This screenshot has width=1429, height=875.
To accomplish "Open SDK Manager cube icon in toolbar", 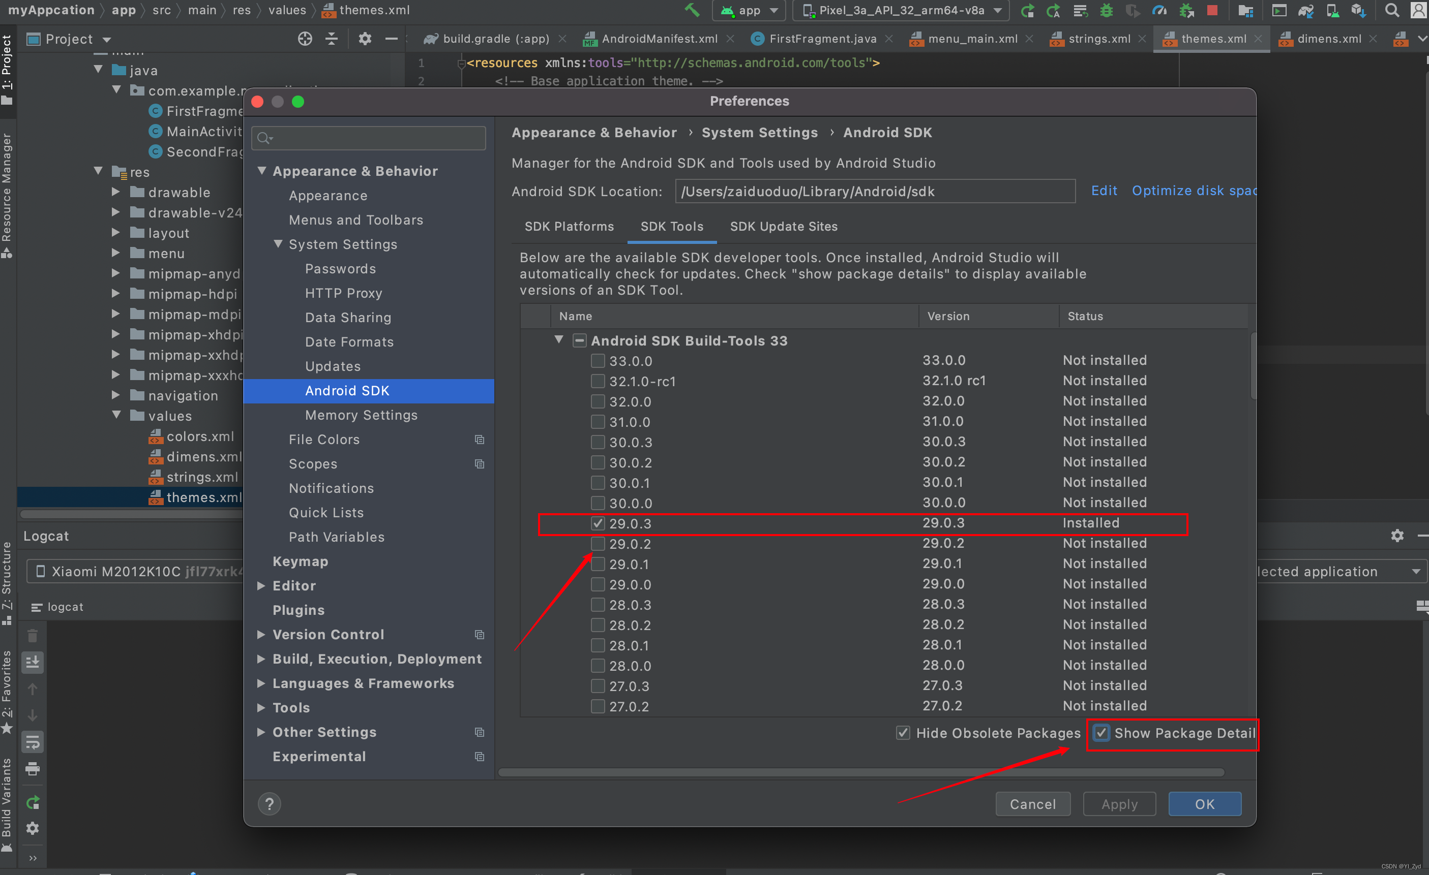I will (1358, 10).
